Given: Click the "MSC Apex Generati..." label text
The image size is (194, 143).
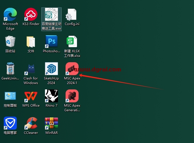Looking at the screenshot, I should 72,108.
